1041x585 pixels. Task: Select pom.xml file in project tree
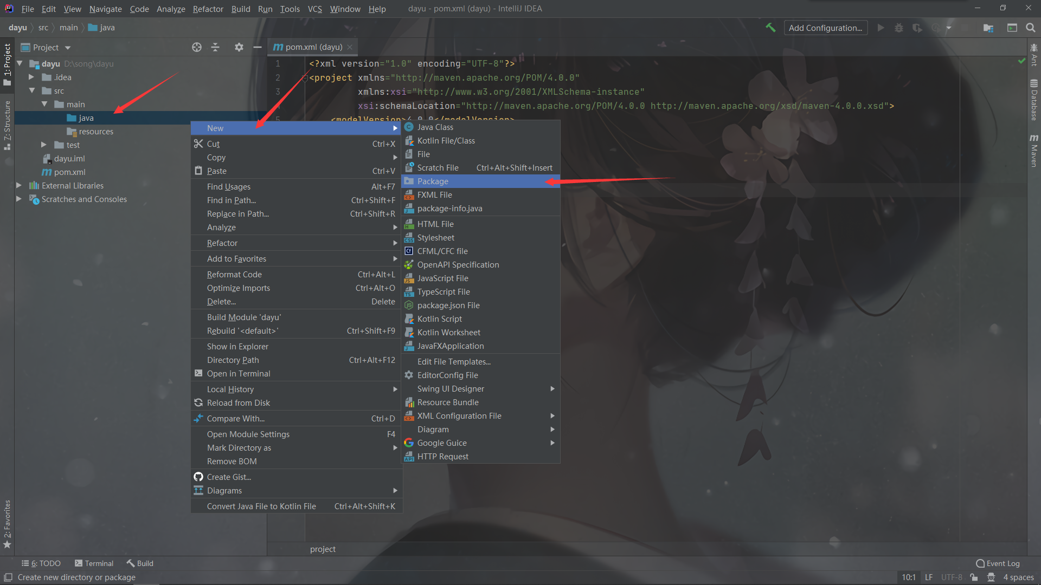[69, 172]
